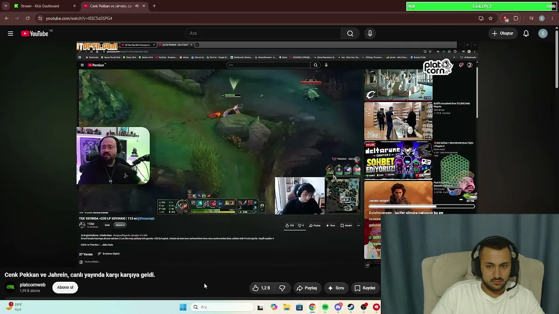This screenshot has width=559, height=314.
Task: Open the Chrome profile avatar in the toolbar
Action: pos(542,18)
